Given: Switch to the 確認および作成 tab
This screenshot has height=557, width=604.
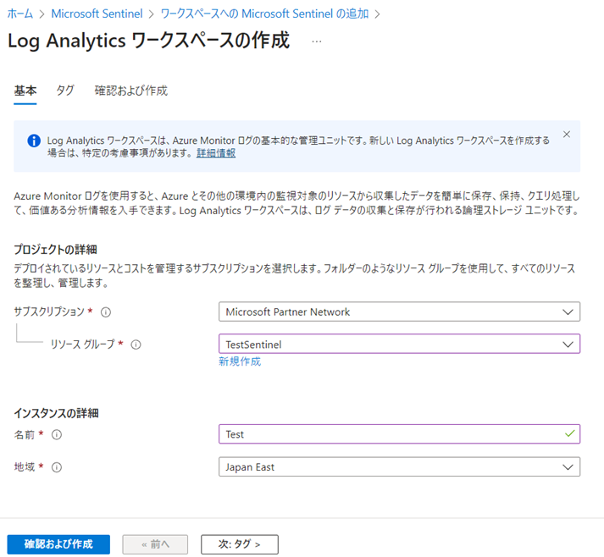Looking at the screenshot, I should click(x=130, y=91).
